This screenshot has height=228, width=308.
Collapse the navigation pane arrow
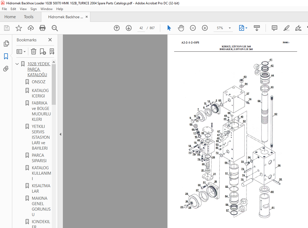pyautogui.click(x=60, y=134)
